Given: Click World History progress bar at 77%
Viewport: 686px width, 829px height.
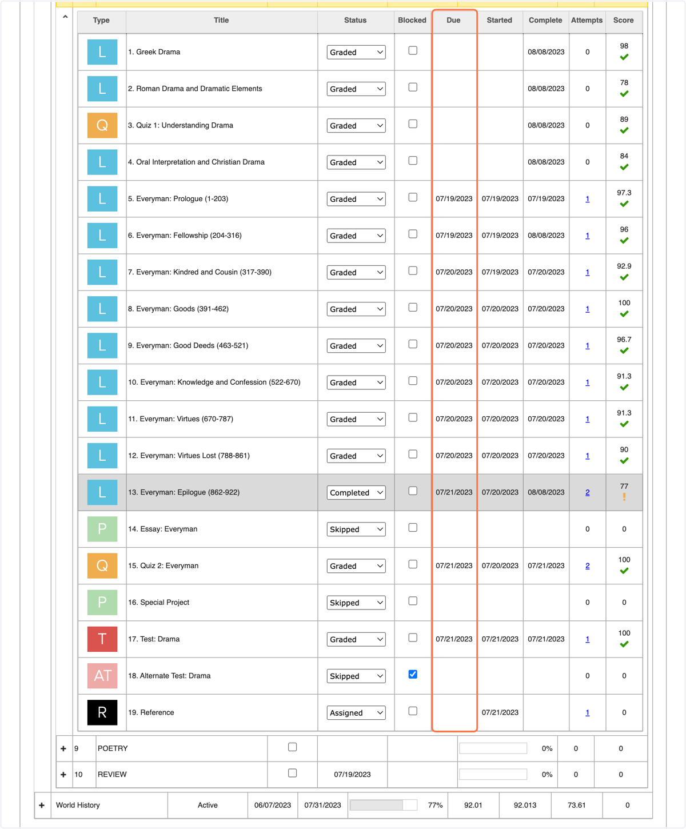Looking at the screenshot, I should point(384,805).
